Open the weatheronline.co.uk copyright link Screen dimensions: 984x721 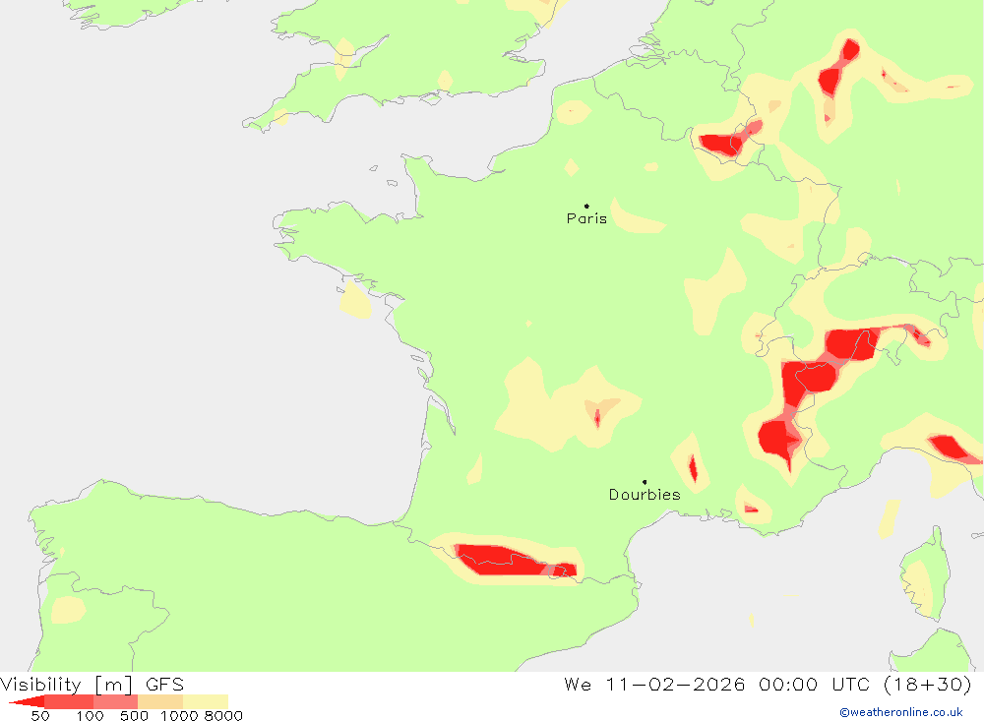coord(901,712)
